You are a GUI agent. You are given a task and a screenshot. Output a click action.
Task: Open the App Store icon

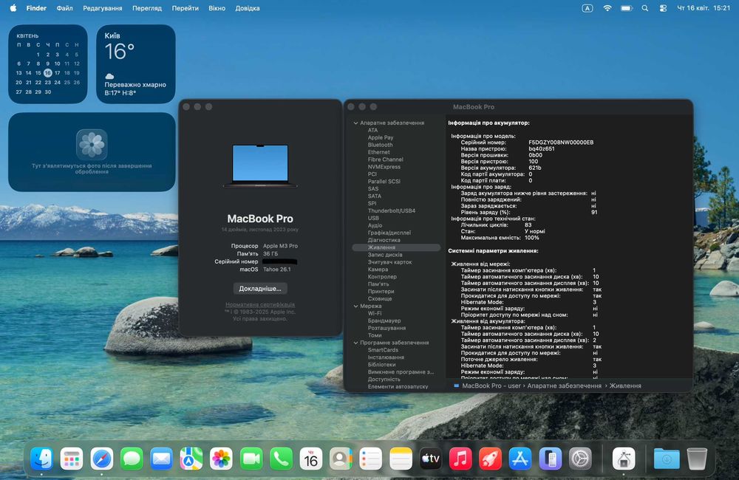(520, 459)
